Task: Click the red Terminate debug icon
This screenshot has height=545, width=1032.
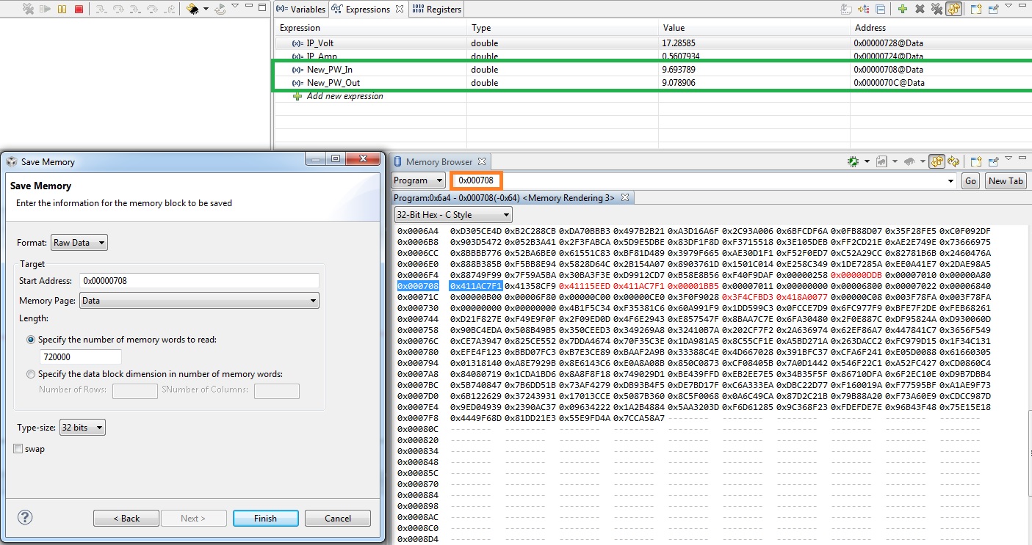Action: 79,10
